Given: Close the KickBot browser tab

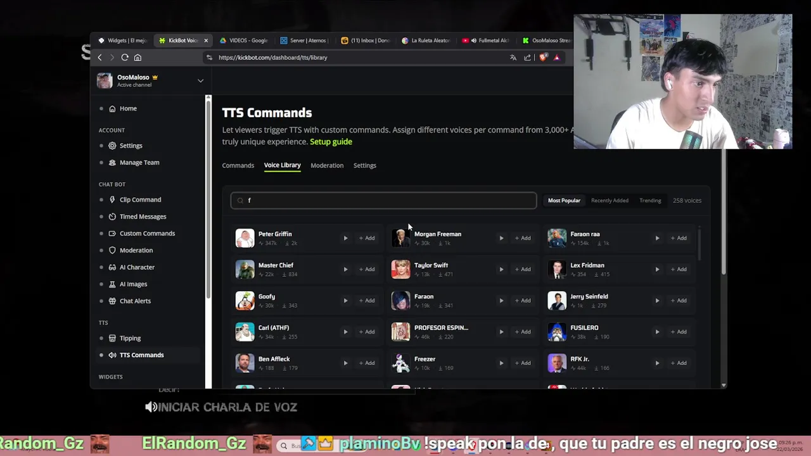Looking at the screenshot, I should [205, 41].
